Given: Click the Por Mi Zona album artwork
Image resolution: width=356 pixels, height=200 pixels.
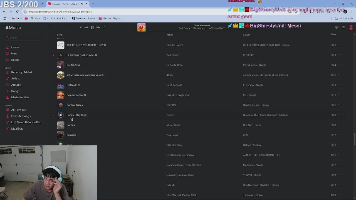Looking at the screenshot, I should coord(61,65).
